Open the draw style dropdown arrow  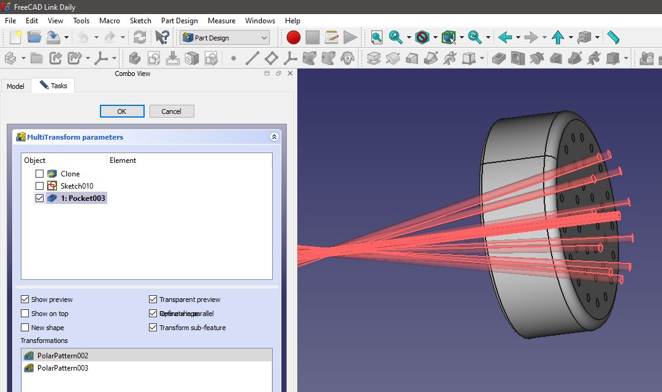point(436,38)
